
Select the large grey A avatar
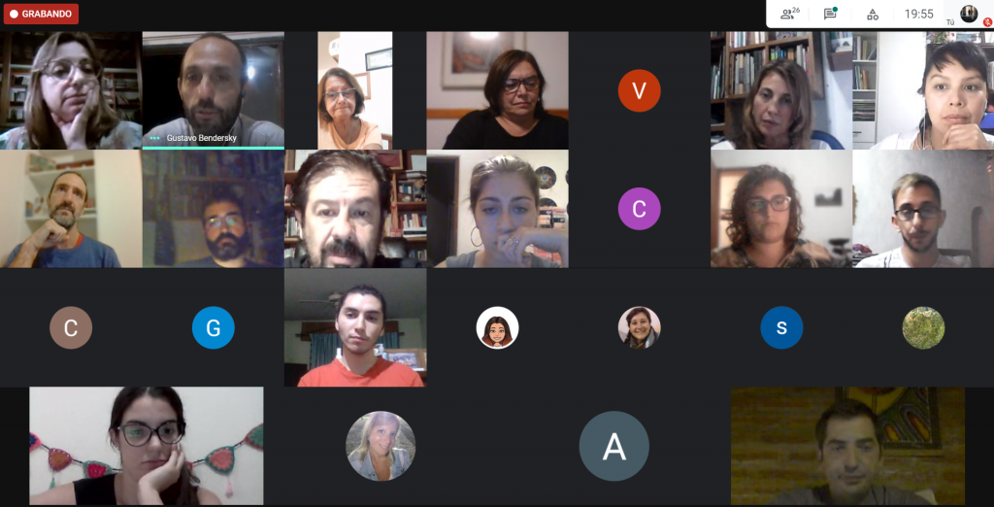point(613,446)
